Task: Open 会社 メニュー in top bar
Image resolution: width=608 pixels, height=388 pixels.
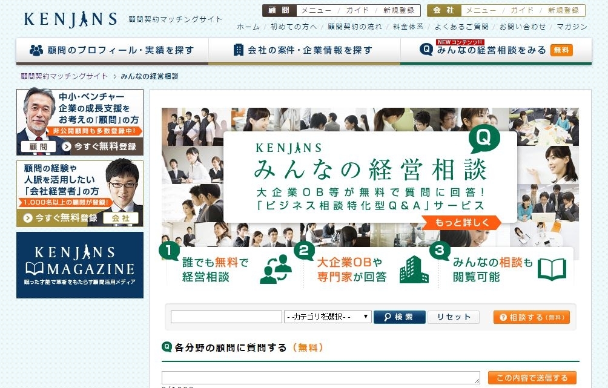Action: coord(480,10)
